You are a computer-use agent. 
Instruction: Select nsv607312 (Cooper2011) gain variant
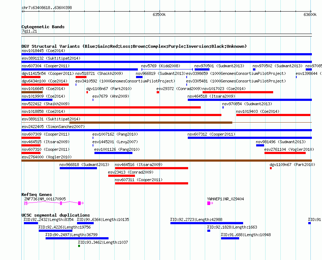click(x=250, y=138)
